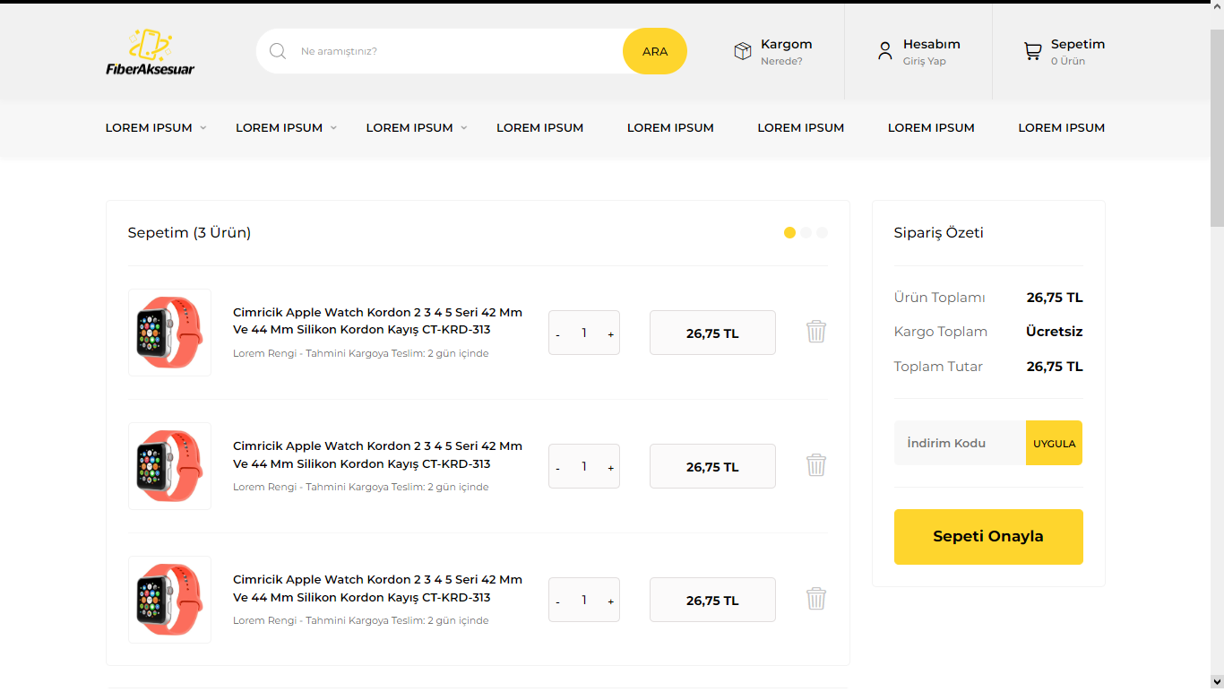
Task: Open third Cimricik Apple Watch Kordon title
Action: point(377,588)
